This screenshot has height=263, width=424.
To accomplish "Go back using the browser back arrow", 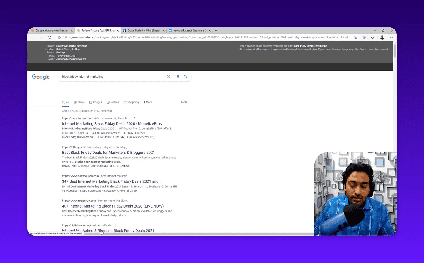I will click(33, 37).
